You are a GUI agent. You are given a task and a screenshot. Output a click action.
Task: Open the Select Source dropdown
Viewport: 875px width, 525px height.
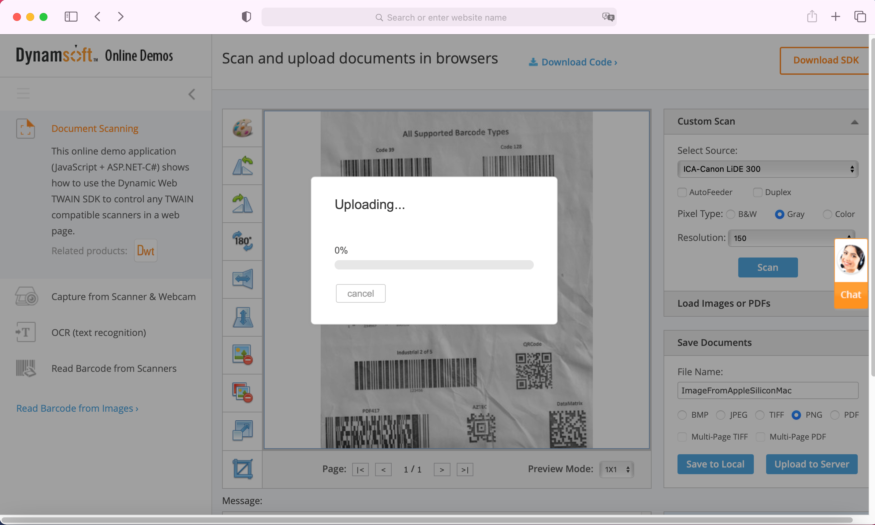(x=767, y=169)
